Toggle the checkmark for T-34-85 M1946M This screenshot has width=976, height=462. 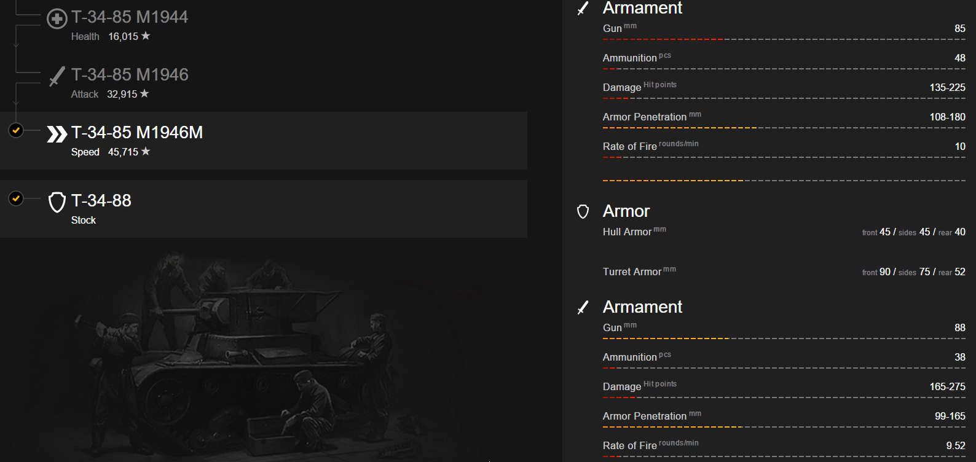point(16,130)
